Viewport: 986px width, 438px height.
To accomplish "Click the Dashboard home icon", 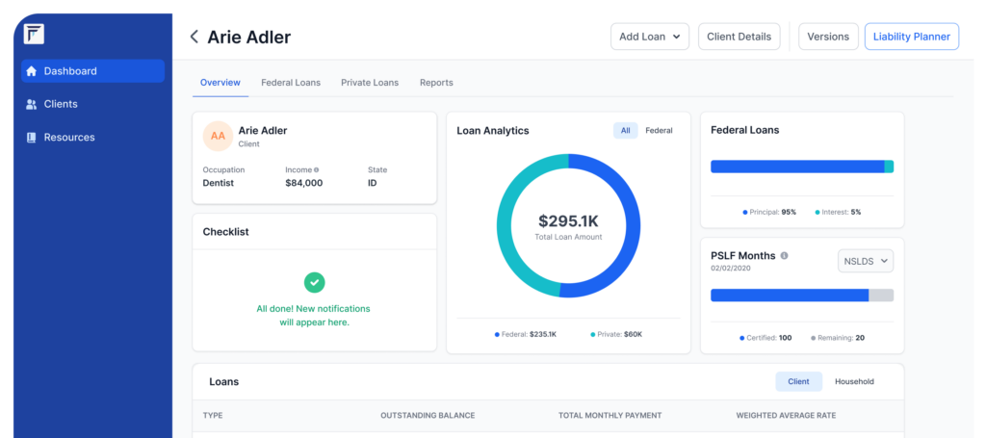I will (x=32, y=71).
